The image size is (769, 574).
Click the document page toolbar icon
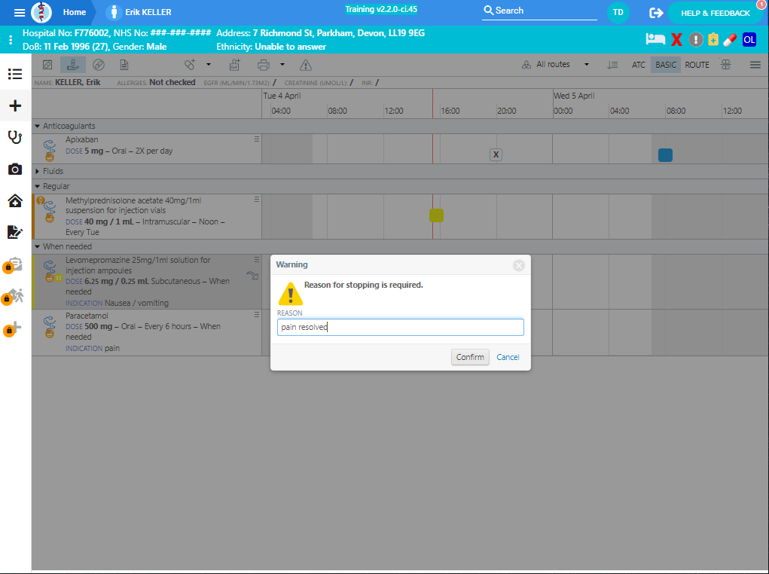click(124, 65)
